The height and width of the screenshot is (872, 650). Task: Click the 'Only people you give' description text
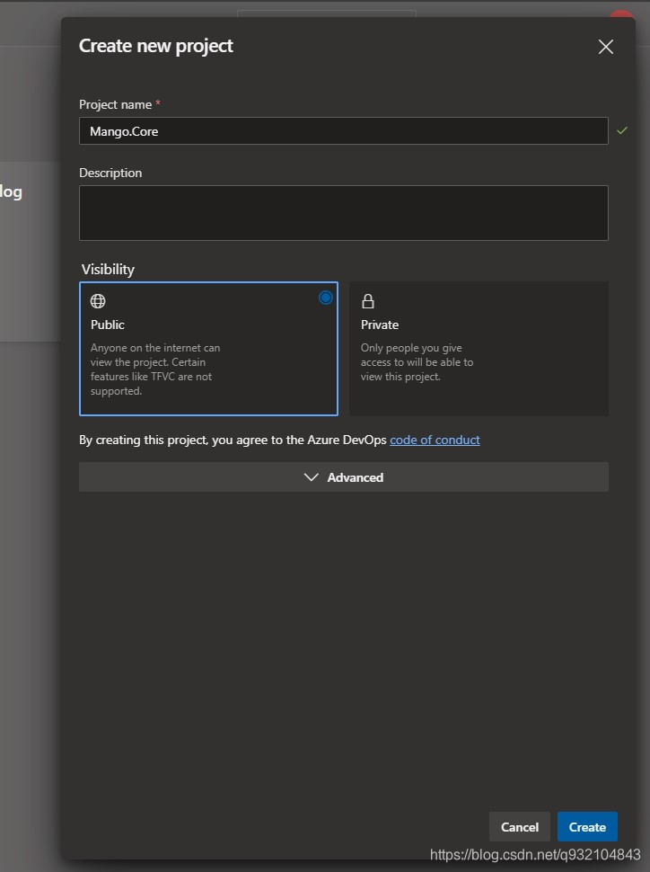coord(411,348)
